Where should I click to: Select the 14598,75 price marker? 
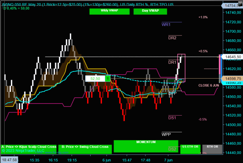(x=232, y=79)
